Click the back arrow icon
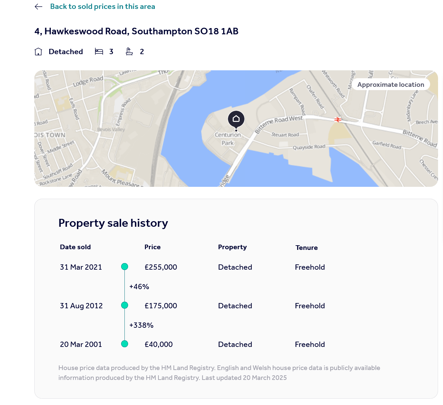This screenshot has height=405, width=443. tap(39, 7)
